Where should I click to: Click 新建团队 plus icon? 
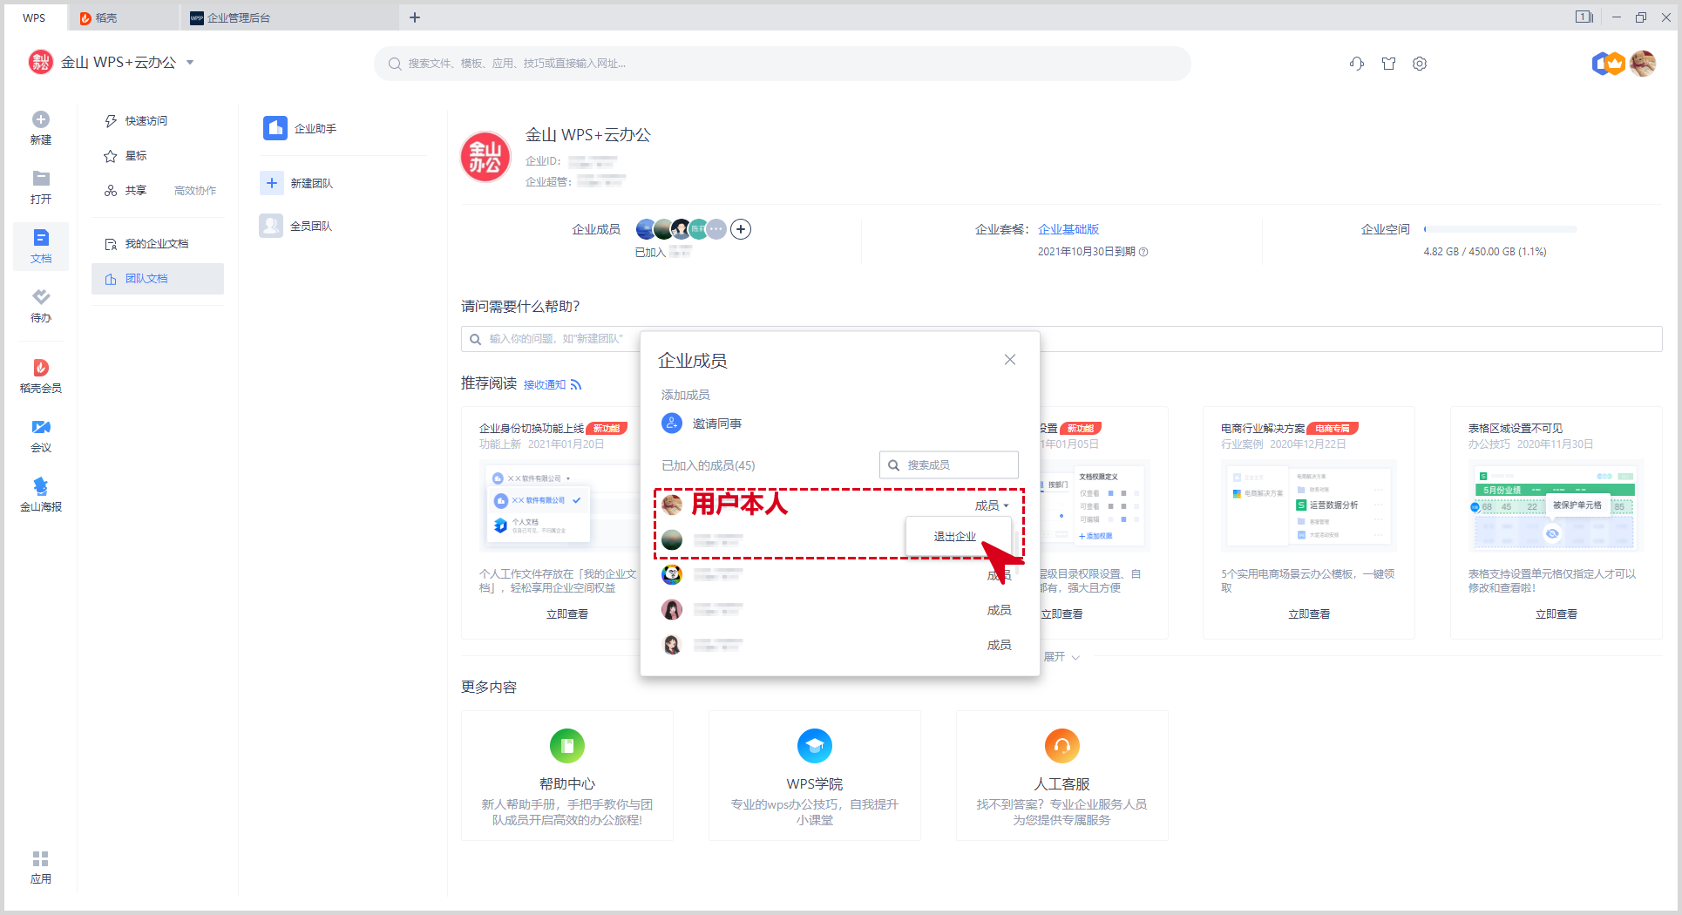[x=272, y=183]
